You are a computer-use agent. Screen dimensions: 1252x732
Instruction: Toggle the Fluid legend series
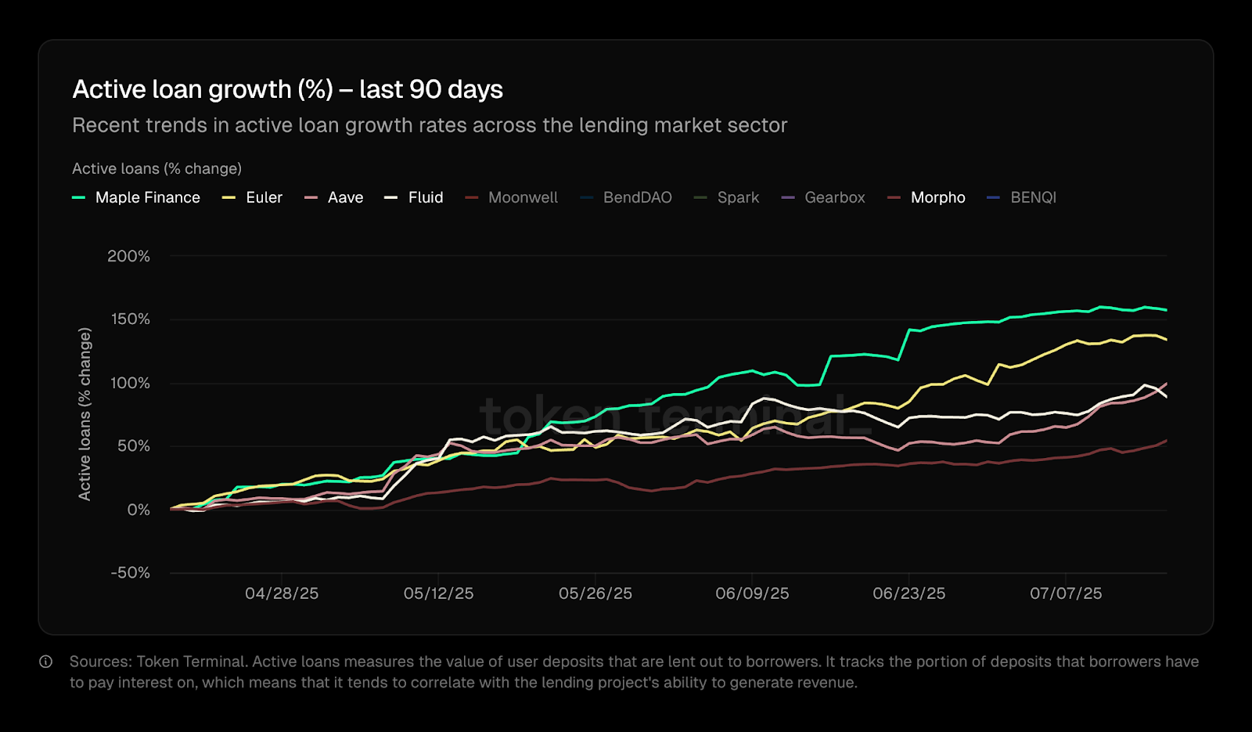[414, 197]
